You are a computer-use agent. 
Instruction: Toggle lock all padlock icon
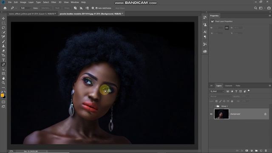[x=232, y=101]
